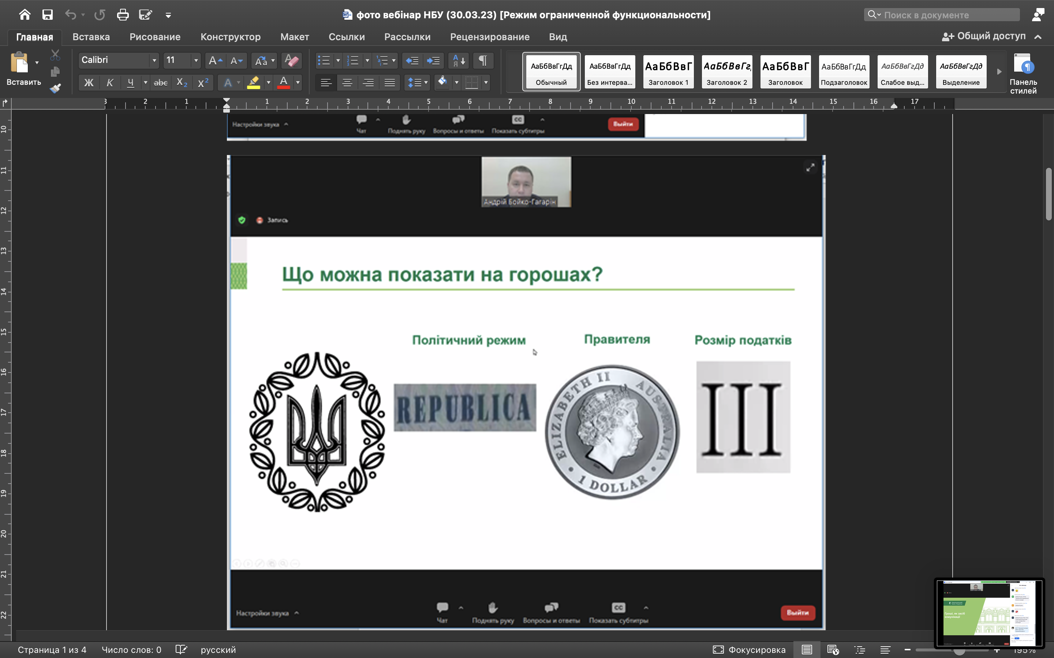Decrease paragraph indent

pos(412,60)
